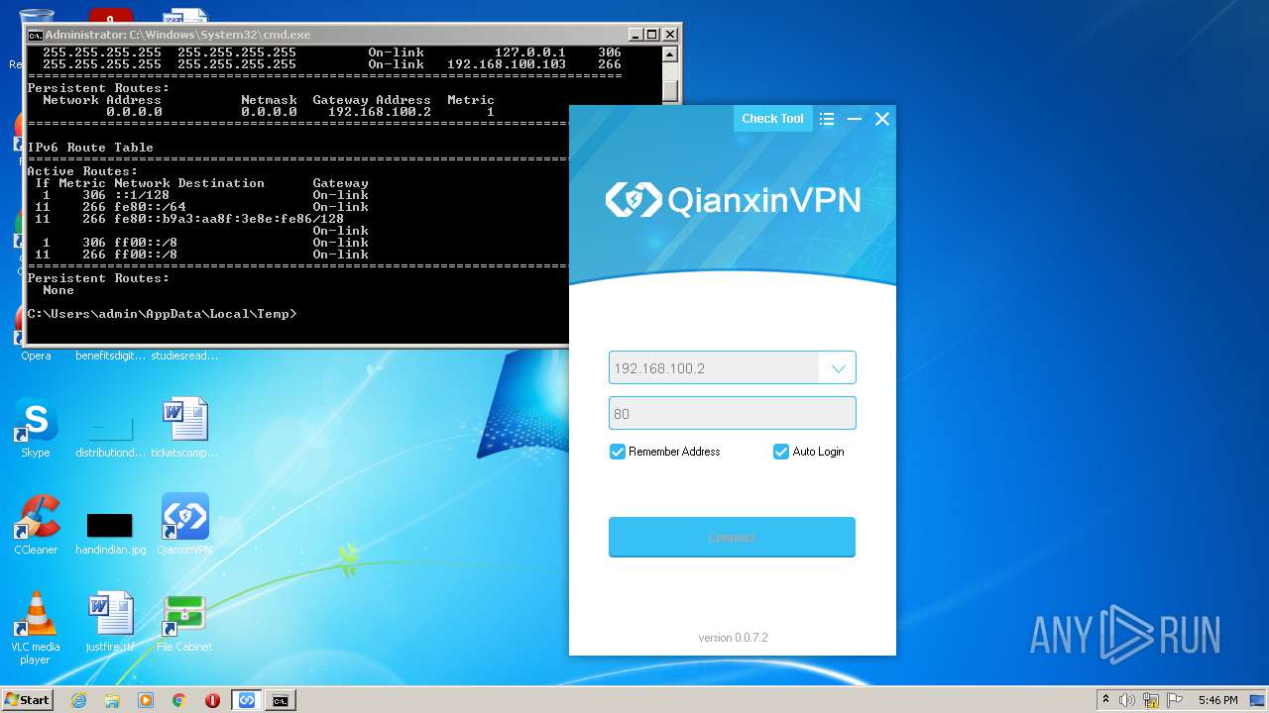
Task: Open the File Cabinet desktop shortcut
Action: 184,623
